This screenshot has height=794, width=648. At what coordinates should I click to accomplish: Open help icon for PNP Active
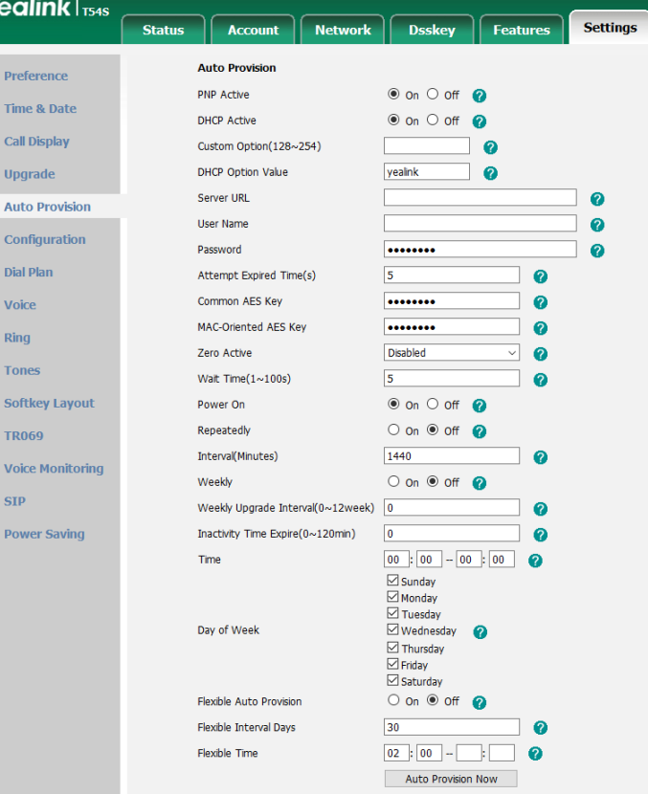479,96
